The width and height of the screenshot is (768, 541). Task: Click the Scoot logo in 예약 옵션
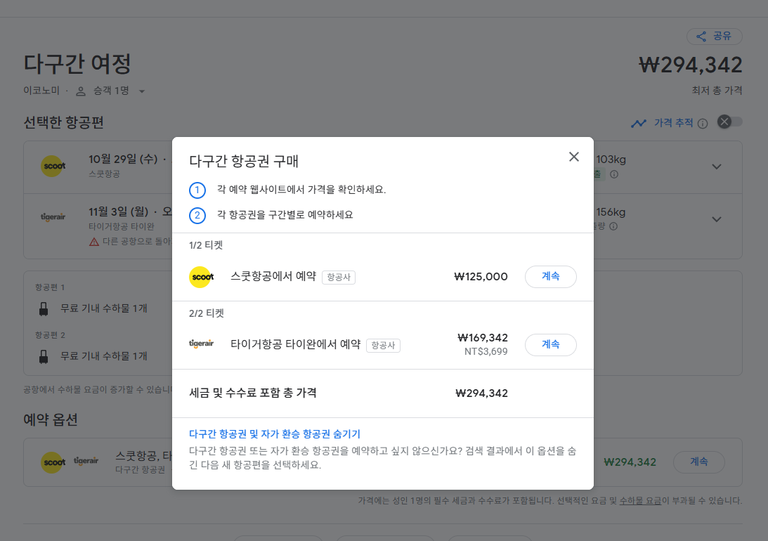tap(54, 463)
